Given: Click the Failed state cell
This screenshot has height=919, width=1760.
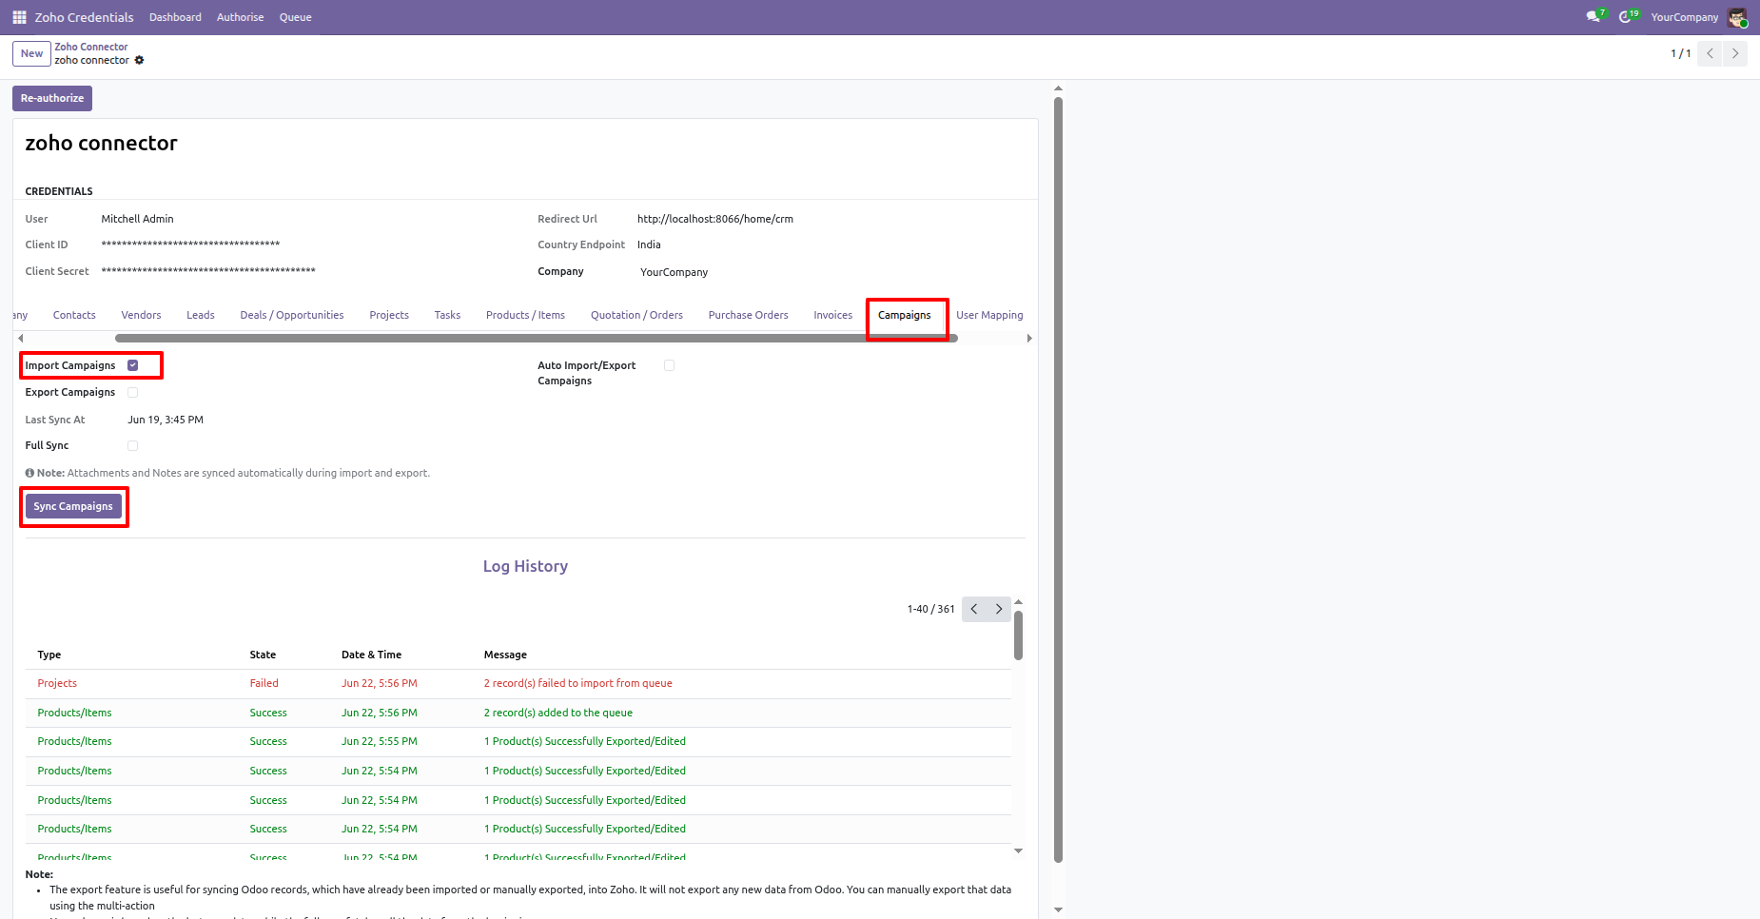Looking at the screenshot, I should tap(264, 683).
